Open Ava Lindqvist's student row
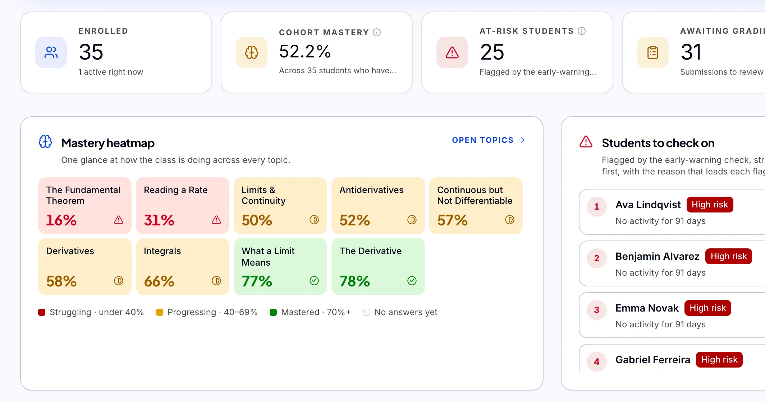This screenshot has width=765, height=402. (672, 212)
